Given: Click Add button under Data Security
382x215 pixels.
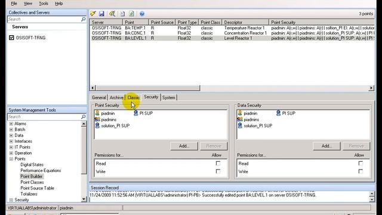Looking at the screenshot, I should 326,146.
